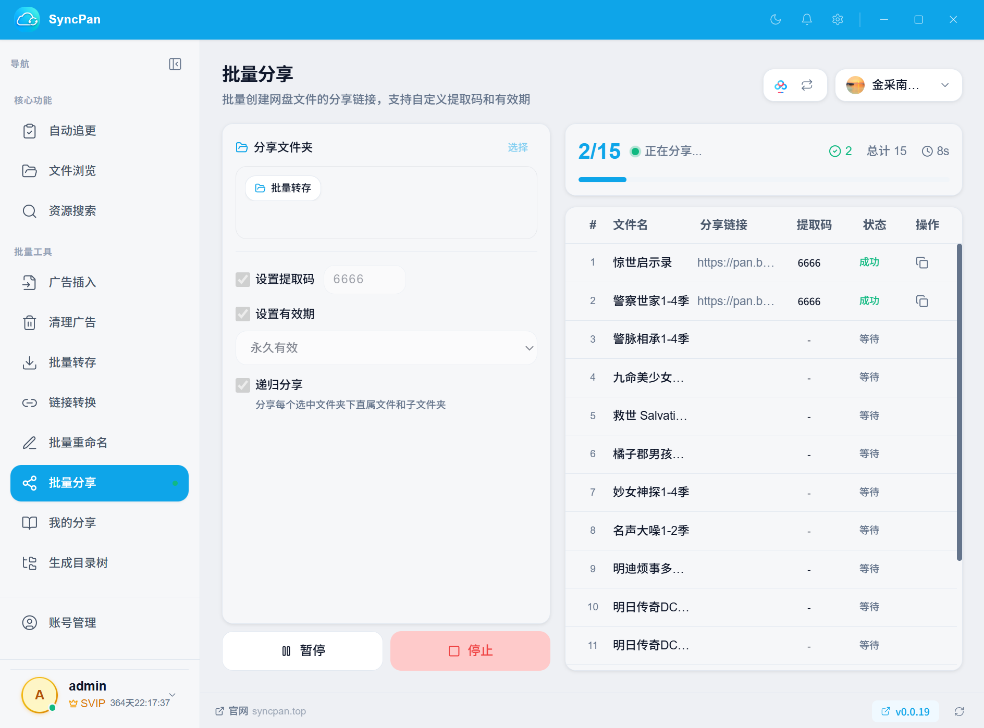Collapse the navigation sidebar panel icon
984x728 pixels.
(175, 64)
